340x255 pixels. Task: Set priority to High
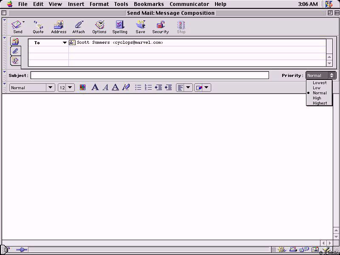[x=317, y=98]
